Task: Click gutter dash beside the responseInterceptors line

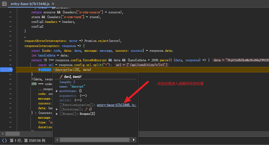Action: click(x=10, y=46)
